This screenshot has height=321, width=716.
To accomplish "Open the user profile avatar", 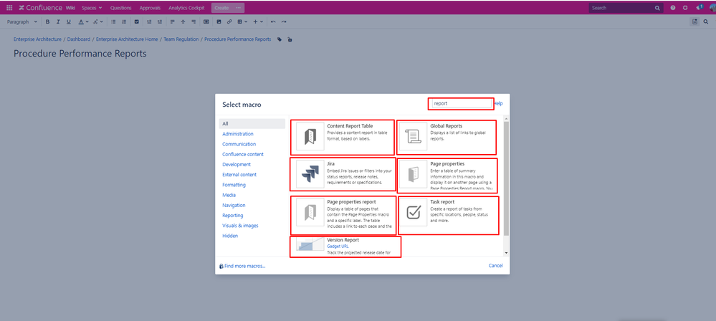I will click(x=712, y=7).
